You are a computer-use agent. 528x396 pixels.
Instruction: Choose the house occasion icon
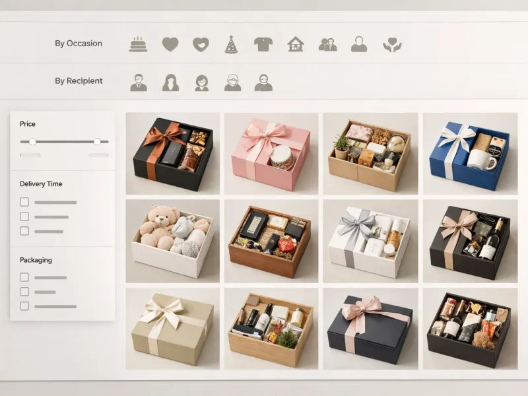tap(296, 44)
